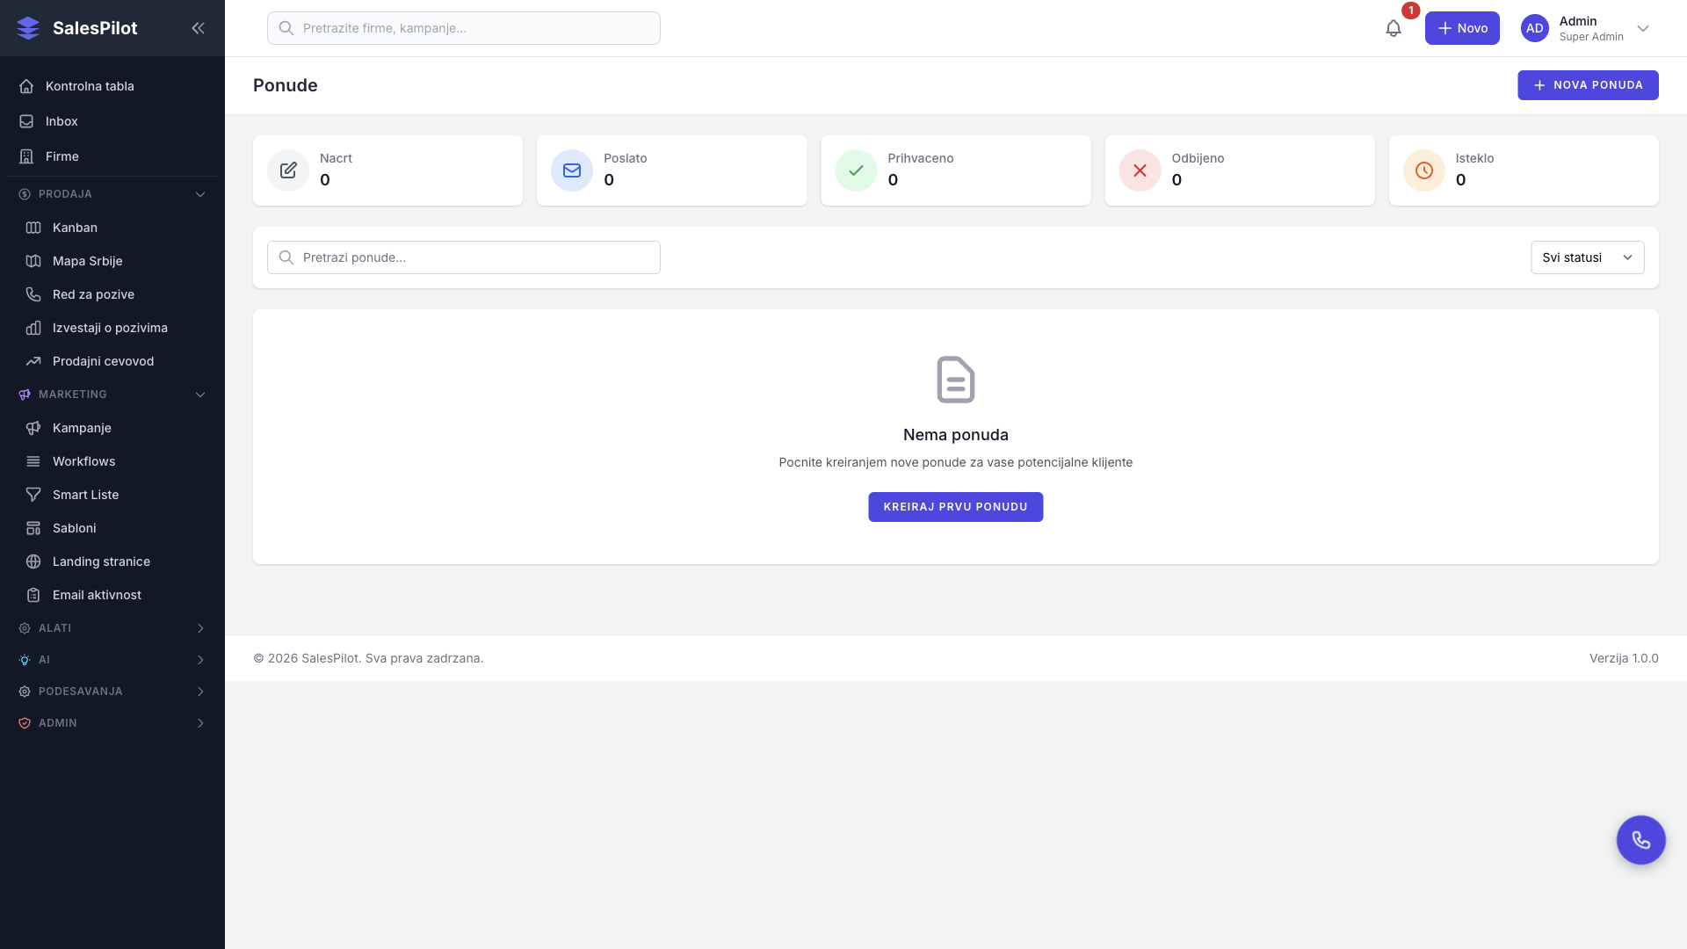Click the Isteklo clock icon
1687x949 pixels.
click(x=1423, y=170)
